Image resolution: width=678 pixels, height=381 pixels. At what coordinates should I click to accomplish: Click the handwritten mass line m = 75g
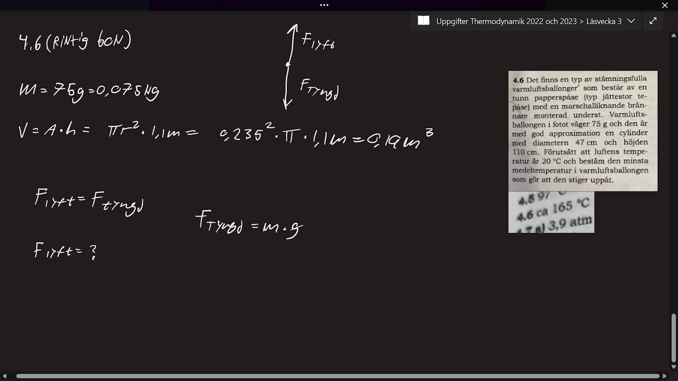(x=89, y=91)
